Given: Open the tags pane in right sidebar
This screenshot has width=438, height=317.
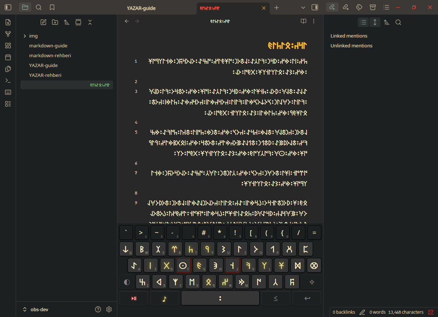Looking at the screenshot, I should tap(359, 7).
